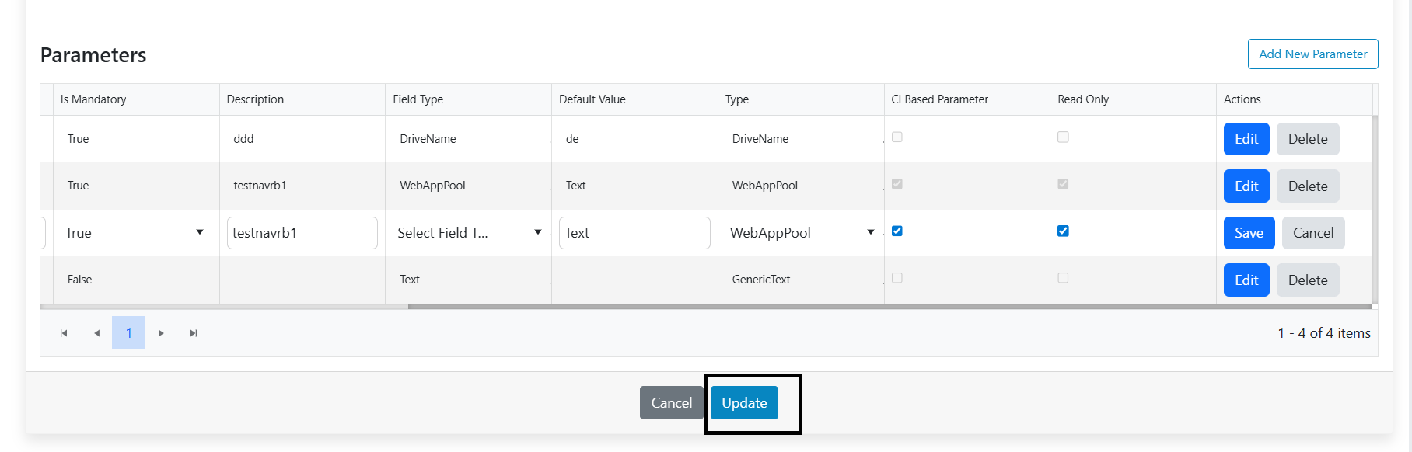
Task: Click the Default Value Text input field
Action: [x=634, y=233]
